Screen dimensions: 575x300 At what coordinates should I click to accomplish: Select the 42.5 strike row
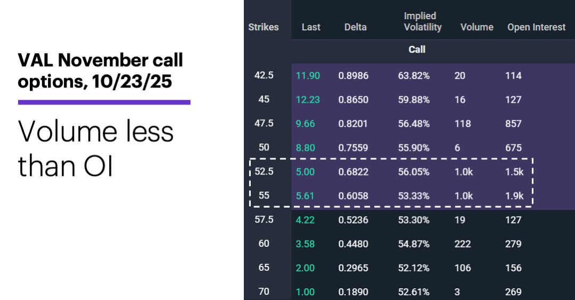tap(264, 75)
